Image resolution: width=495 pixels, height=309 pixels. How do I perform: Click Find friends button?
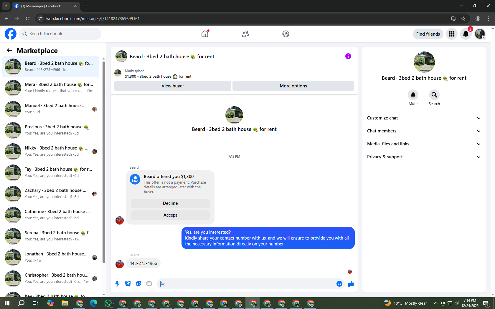pos(428,34)
